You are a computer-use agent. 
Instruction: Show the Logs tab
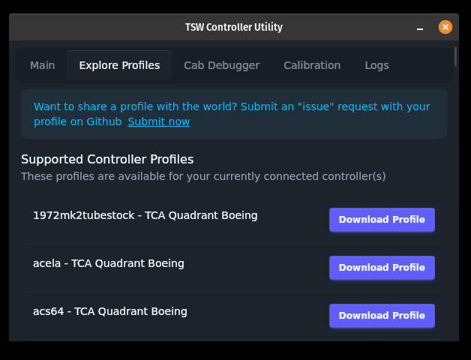tap(376, 65)
